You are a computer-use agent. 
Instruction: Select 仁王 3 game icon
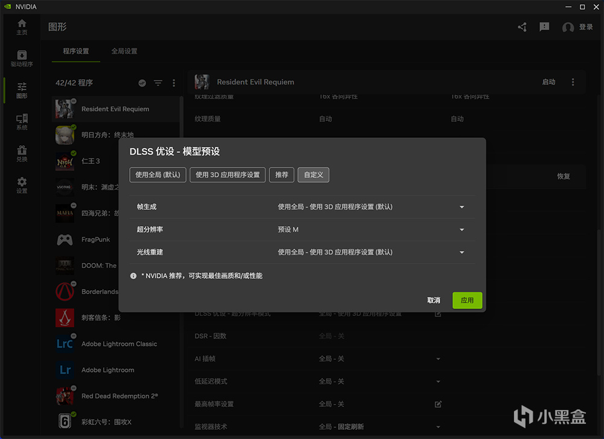tap(65, 161)
